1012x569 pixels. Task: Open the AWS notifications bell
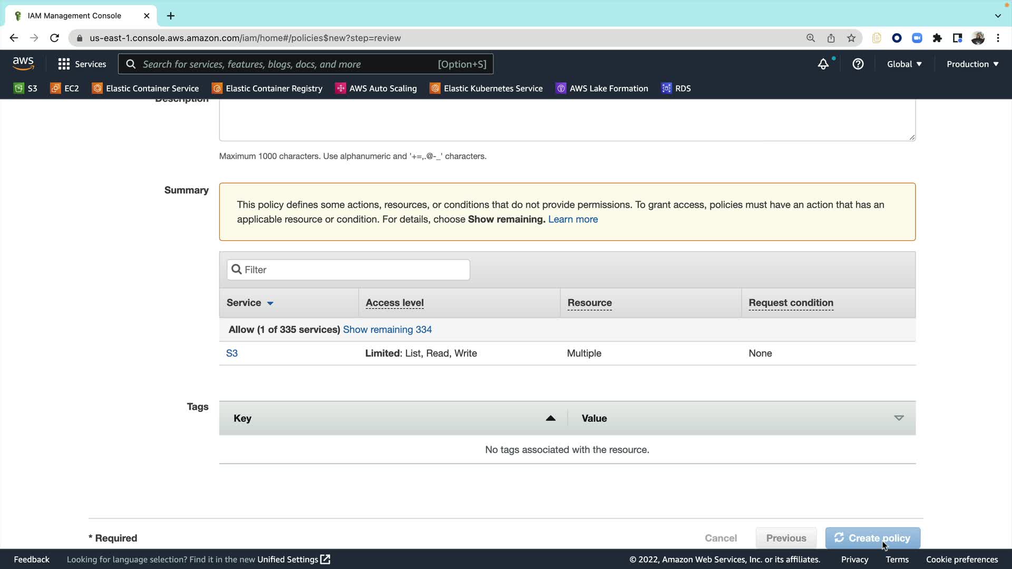tap(823, 64)
